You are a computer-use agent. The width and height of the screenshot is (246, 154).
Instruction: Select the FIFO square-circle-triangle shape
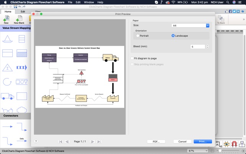(22, 82)
